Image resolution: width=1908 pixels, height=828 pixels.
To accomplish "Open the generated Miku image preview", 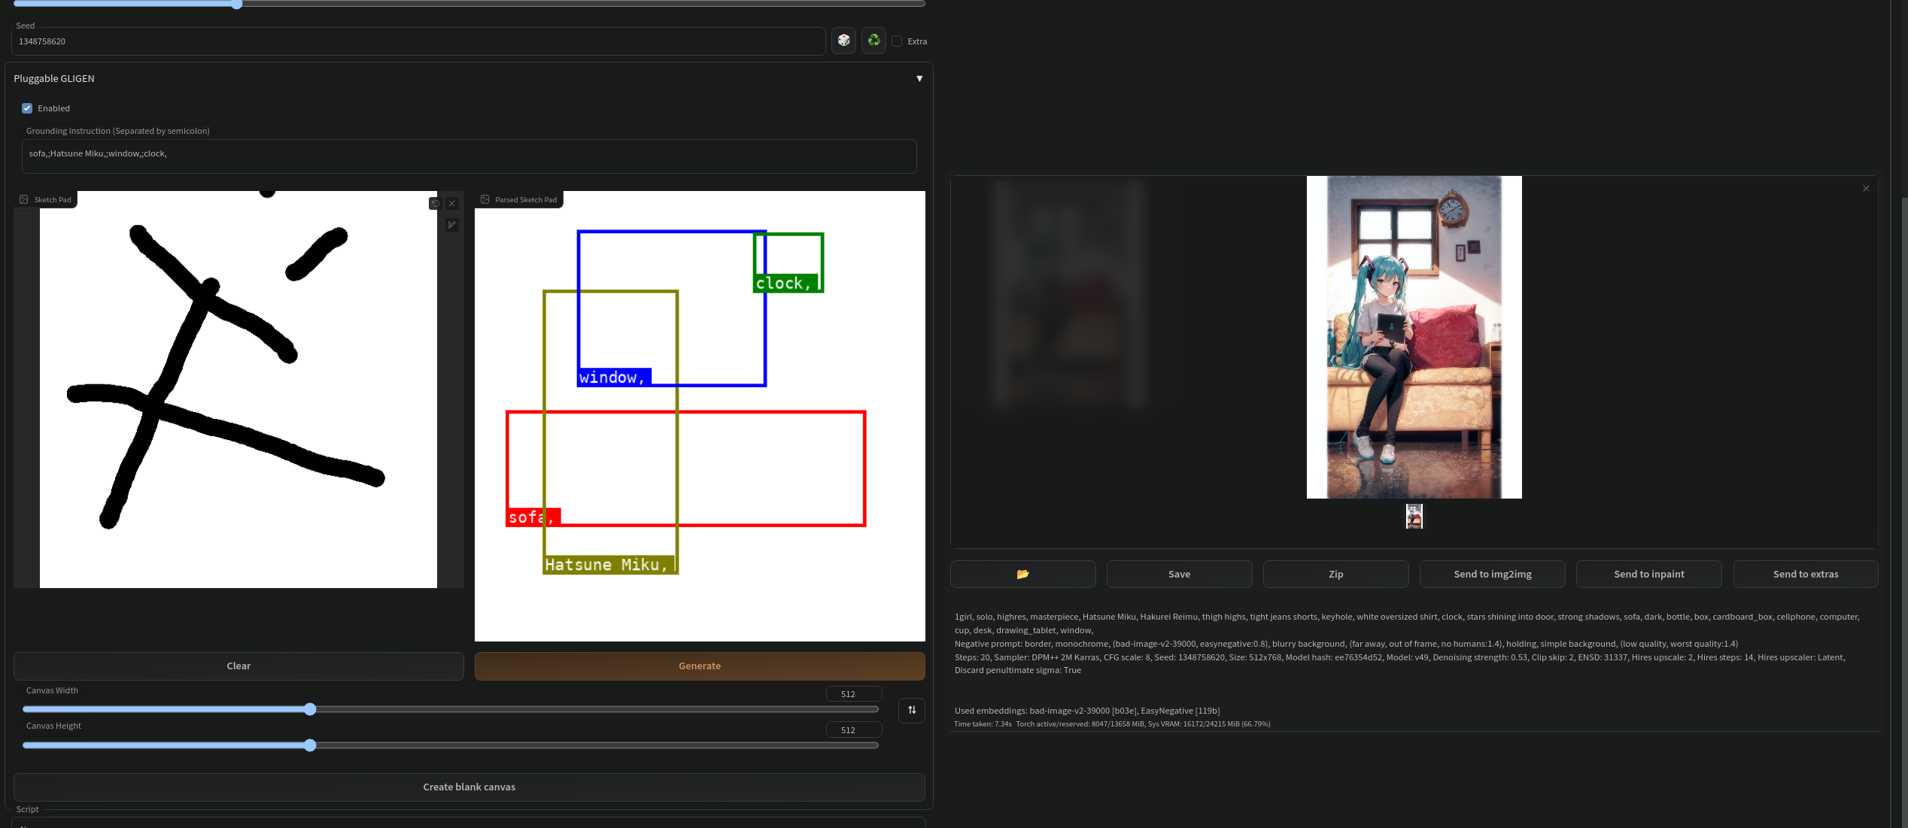I will [1414, 337].
